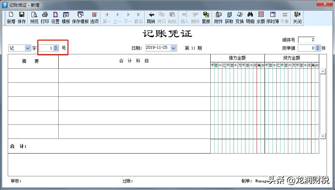
Task: Click the 插入 insert row icon
Action: (185, 18)
